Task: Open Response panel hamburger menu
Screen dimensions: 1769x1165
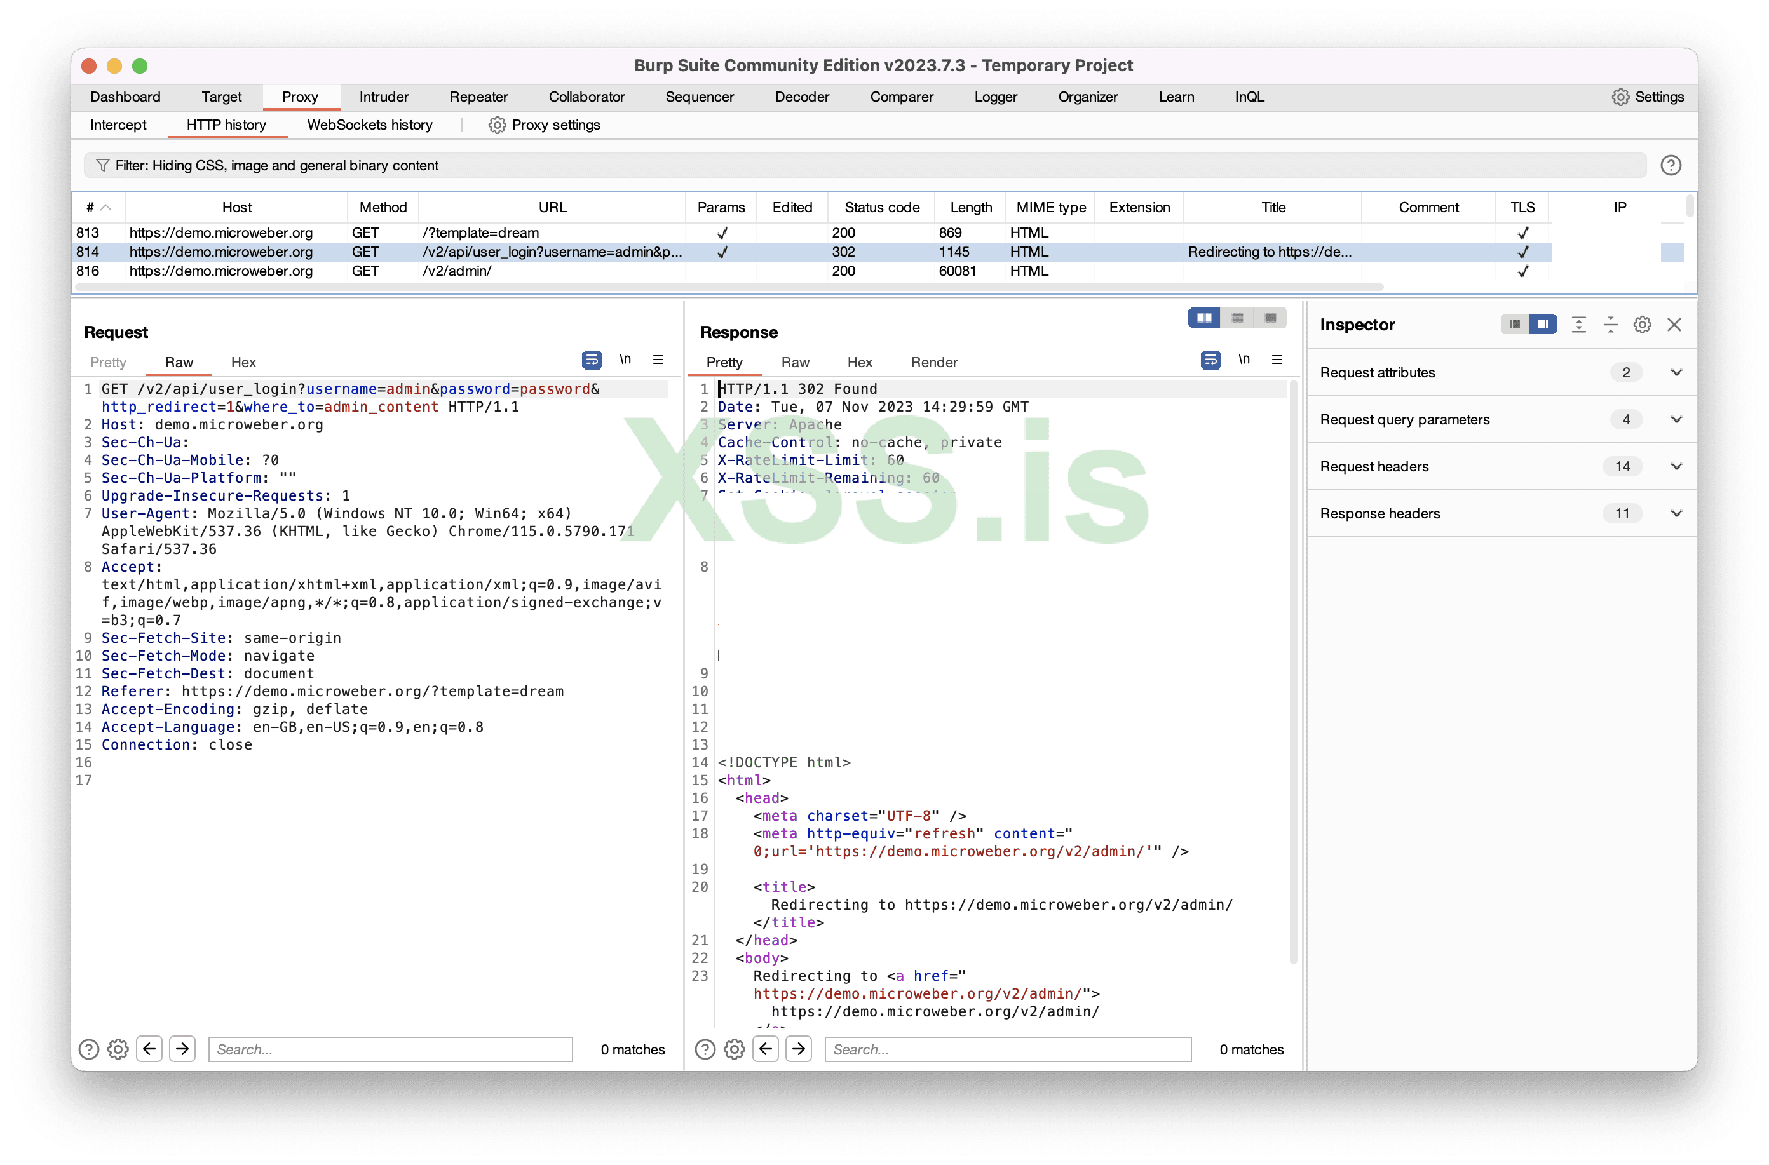Action: (1277, 360)
